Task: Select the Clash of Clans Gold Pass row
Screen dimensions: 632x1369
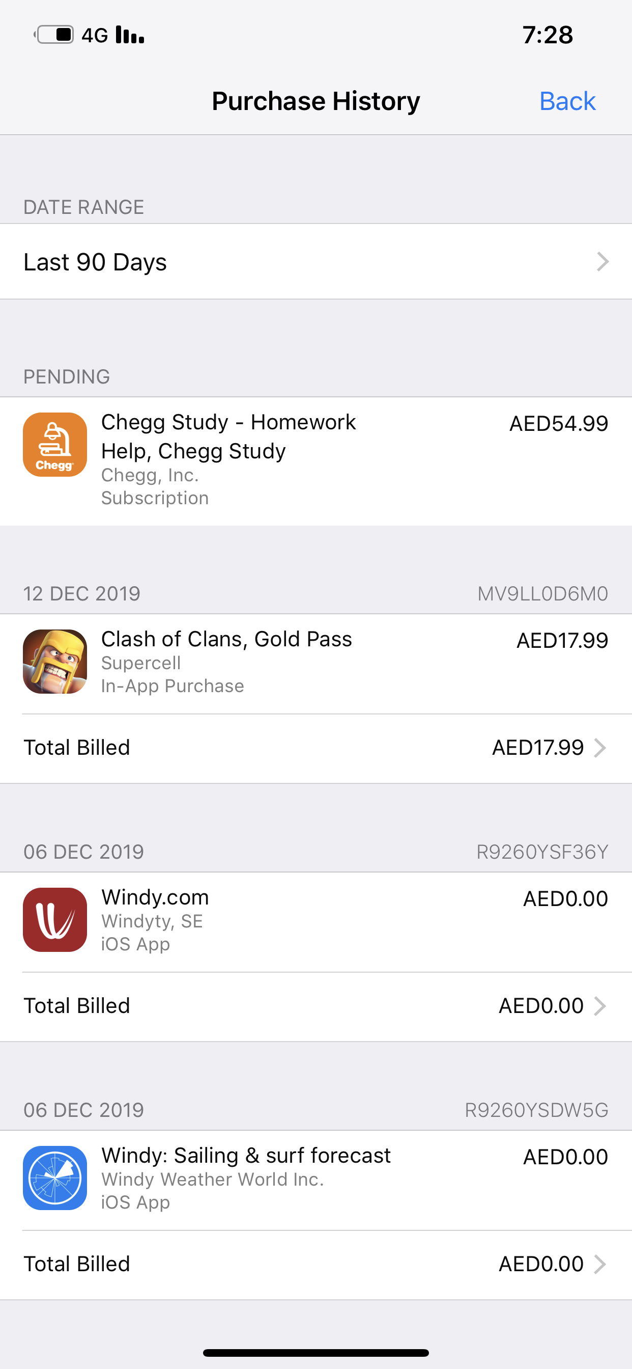Action: coord(315,663)
